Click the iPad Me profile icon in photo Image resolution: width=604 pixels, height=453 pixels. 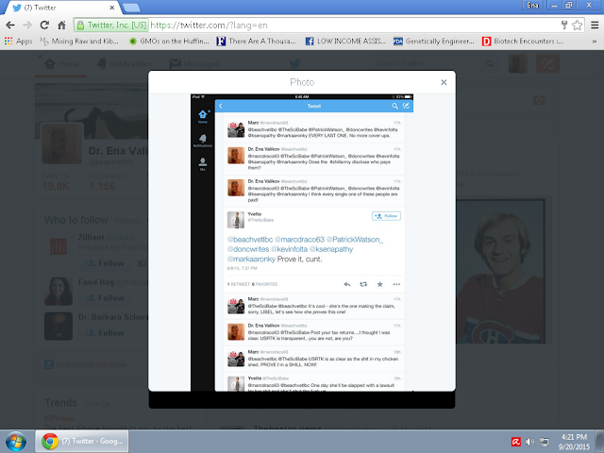pyautogui.click(x=203, y=164)
